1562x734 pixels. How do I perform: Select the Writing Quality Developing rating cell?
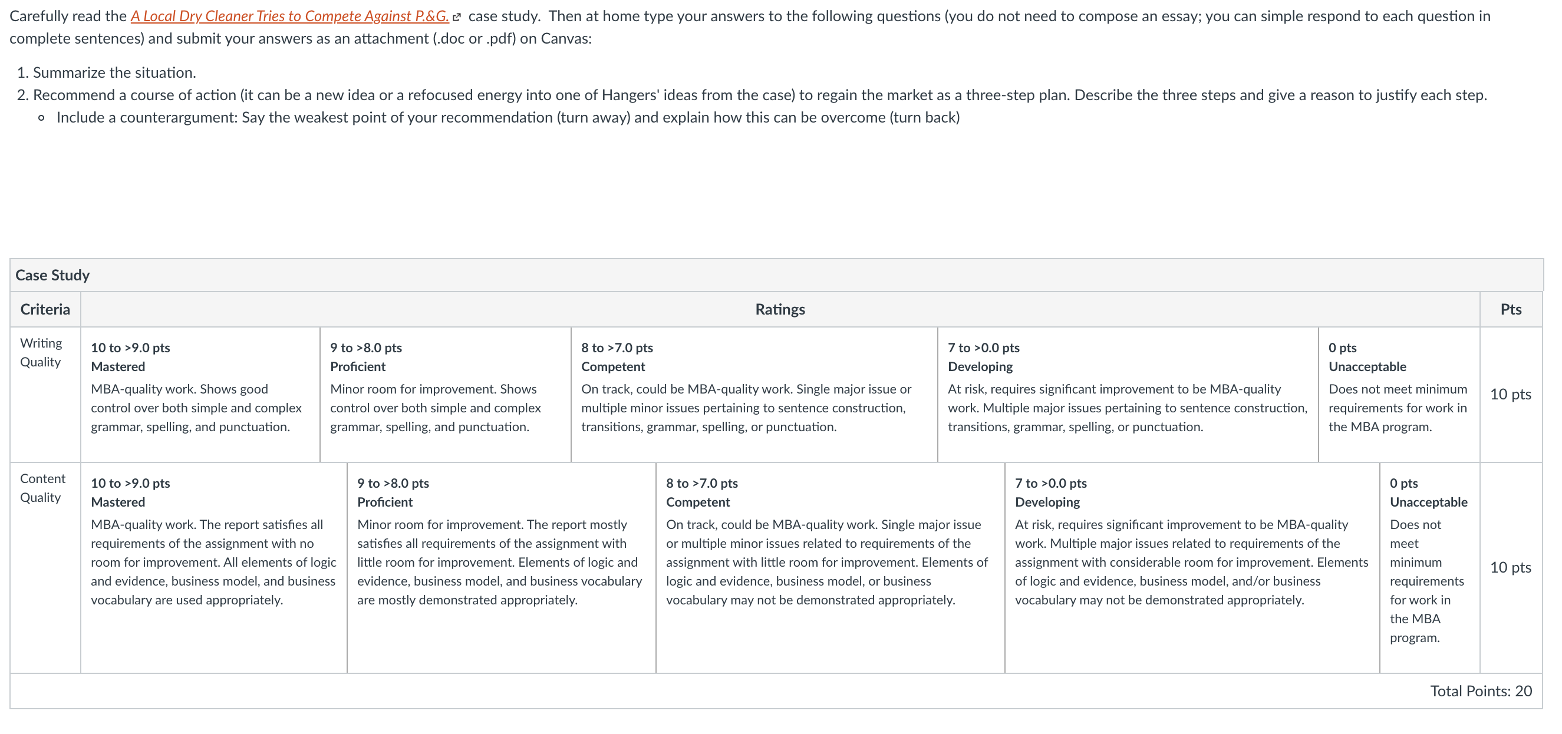[1128, 394]
